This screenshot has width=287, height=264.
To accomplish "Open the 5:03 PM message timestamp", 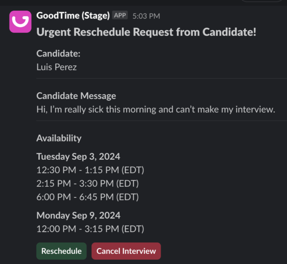I will 146,16.
